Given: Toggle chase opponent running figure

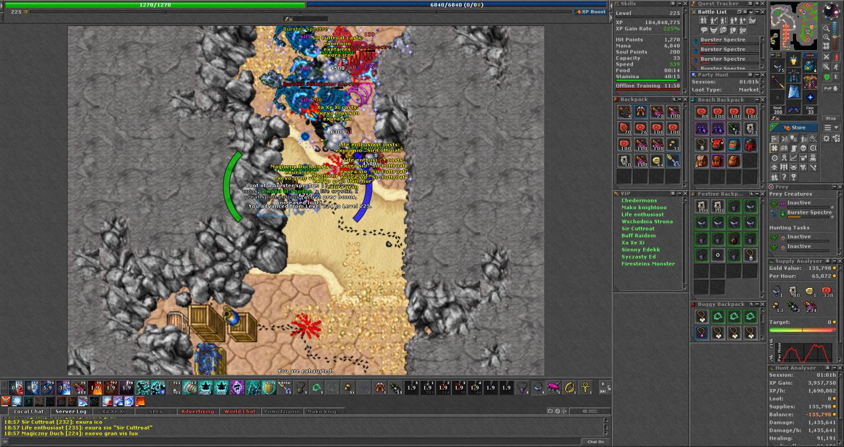Looking at the screenshot, I should tap(836, 67).
